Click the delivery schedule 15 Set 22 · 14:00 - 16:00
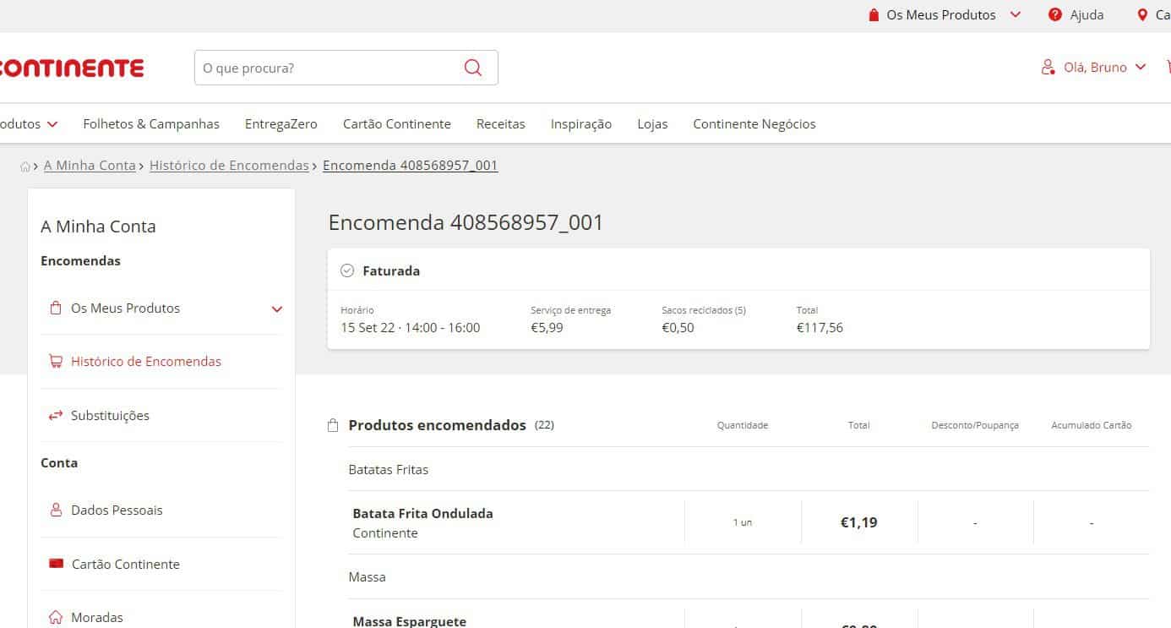This screenshot has width=1171, height=628. pyautogui.click(x=410, y=328)
